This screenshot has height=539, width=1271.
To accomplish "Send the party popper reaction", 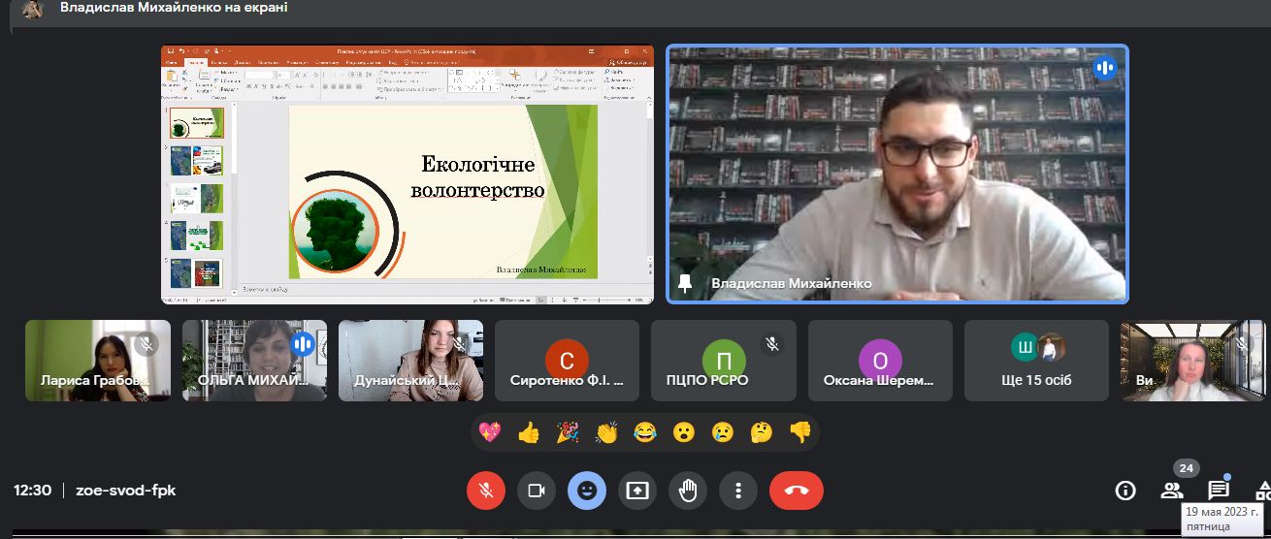I will 568,432.
